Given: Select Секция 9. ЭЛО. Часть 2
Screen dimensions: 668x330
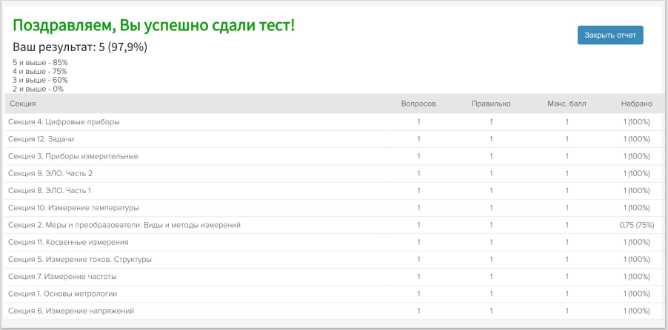Looking at the screenshot, I should coord(50,173).
